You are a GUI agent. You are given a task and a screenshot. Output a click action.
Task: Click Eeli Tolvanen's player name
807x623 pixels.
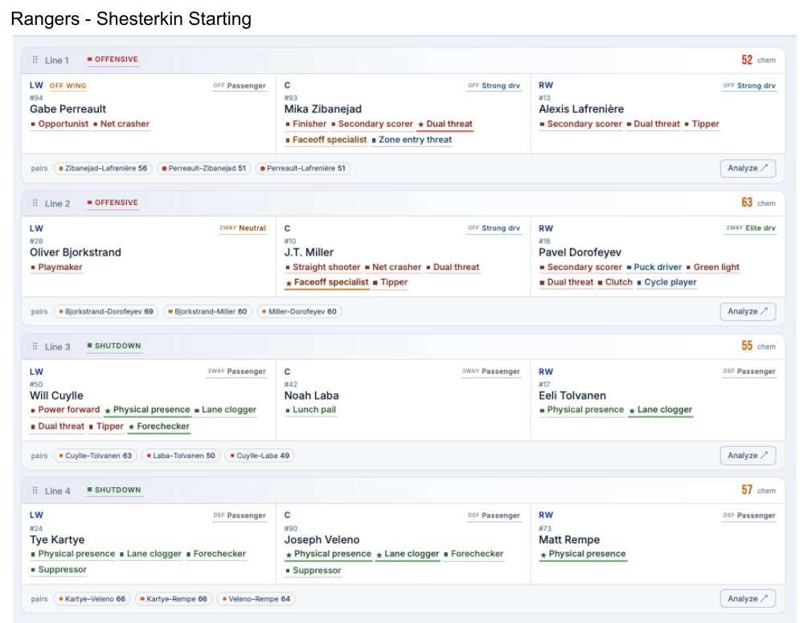point(572,396)
